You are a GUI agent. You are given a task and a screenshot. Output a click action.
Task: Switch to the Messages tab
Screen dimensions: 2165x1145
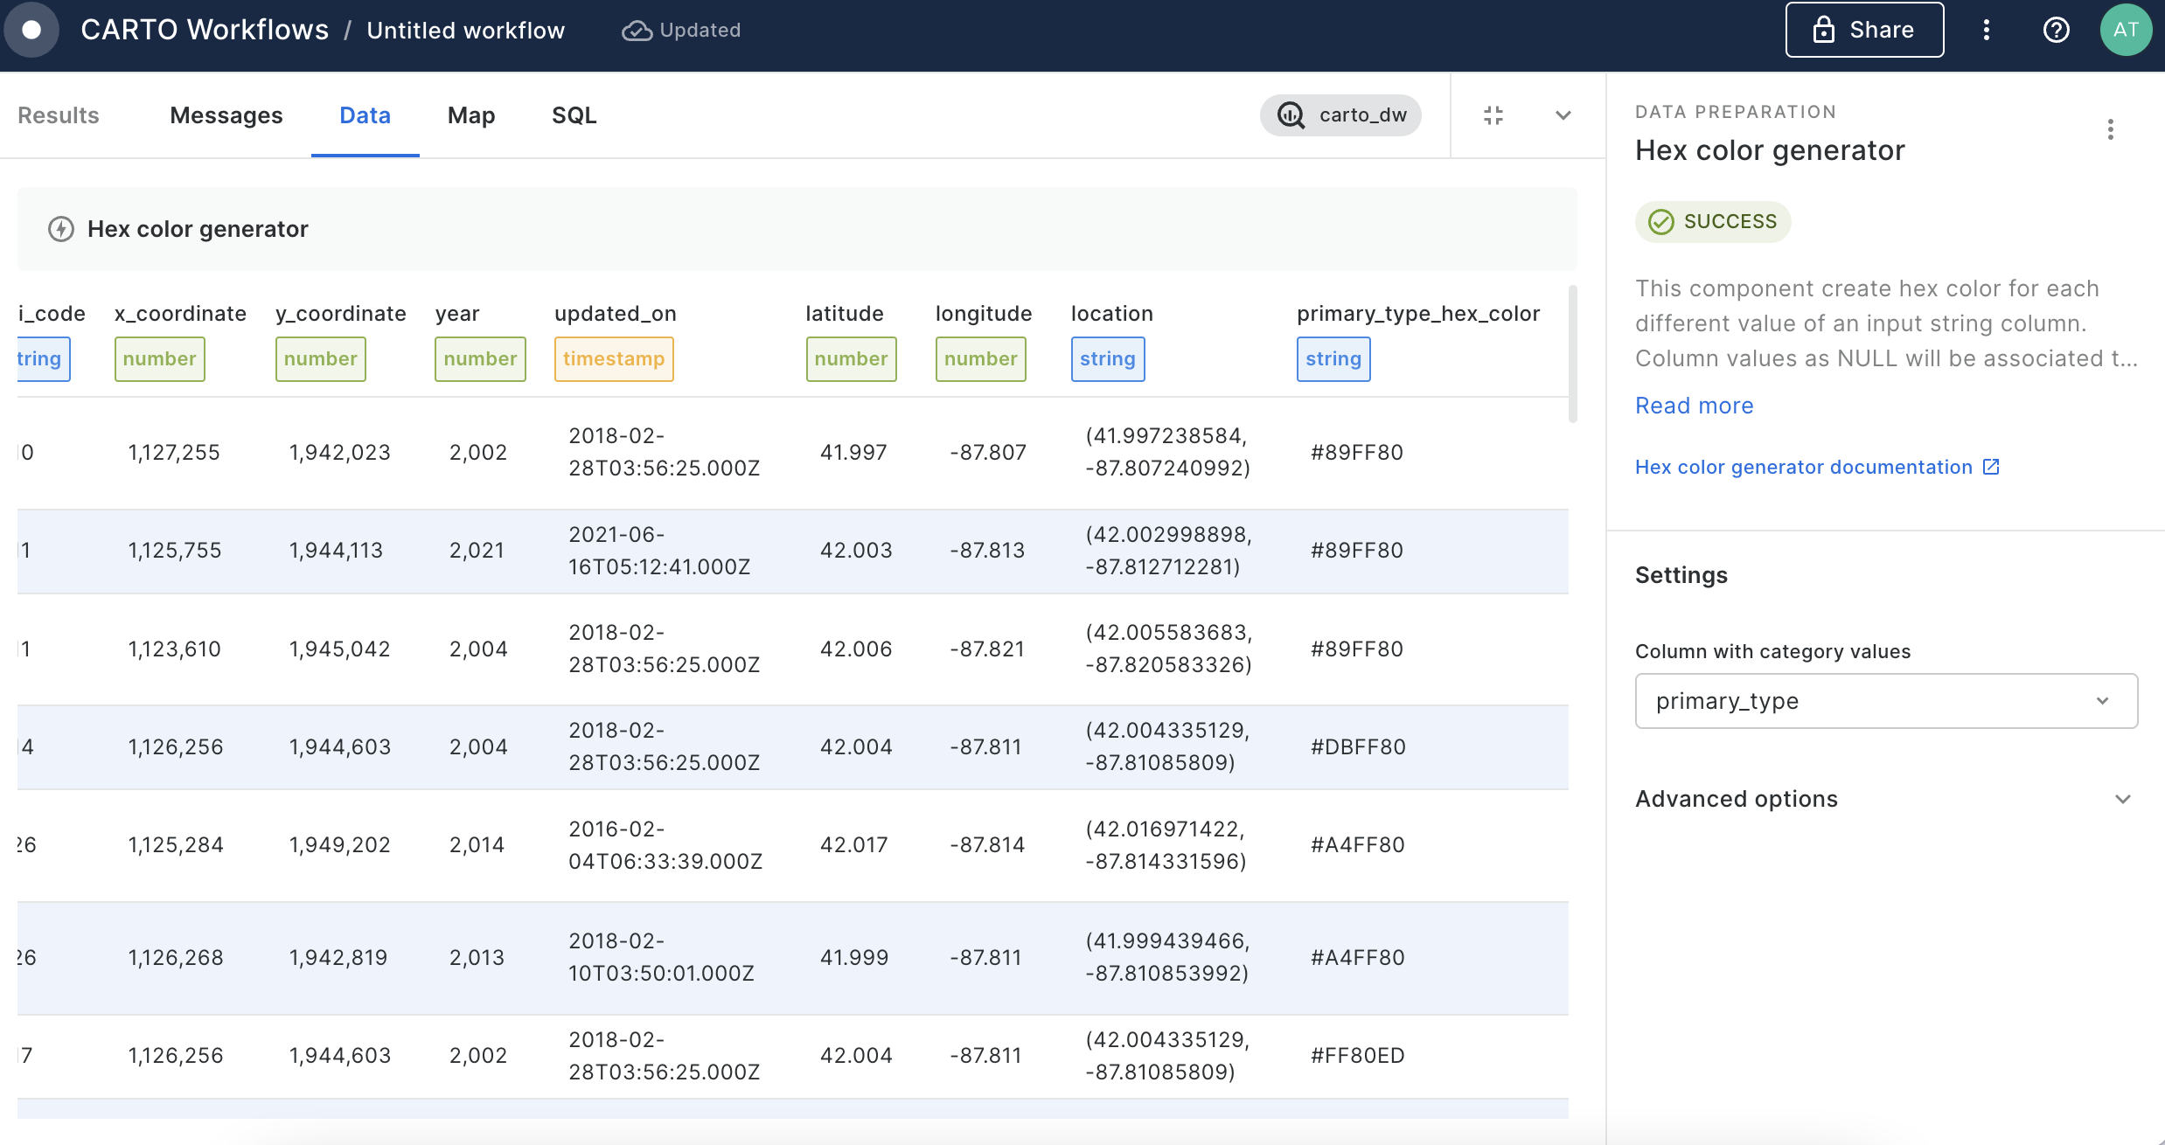click(x=226, y=115)
